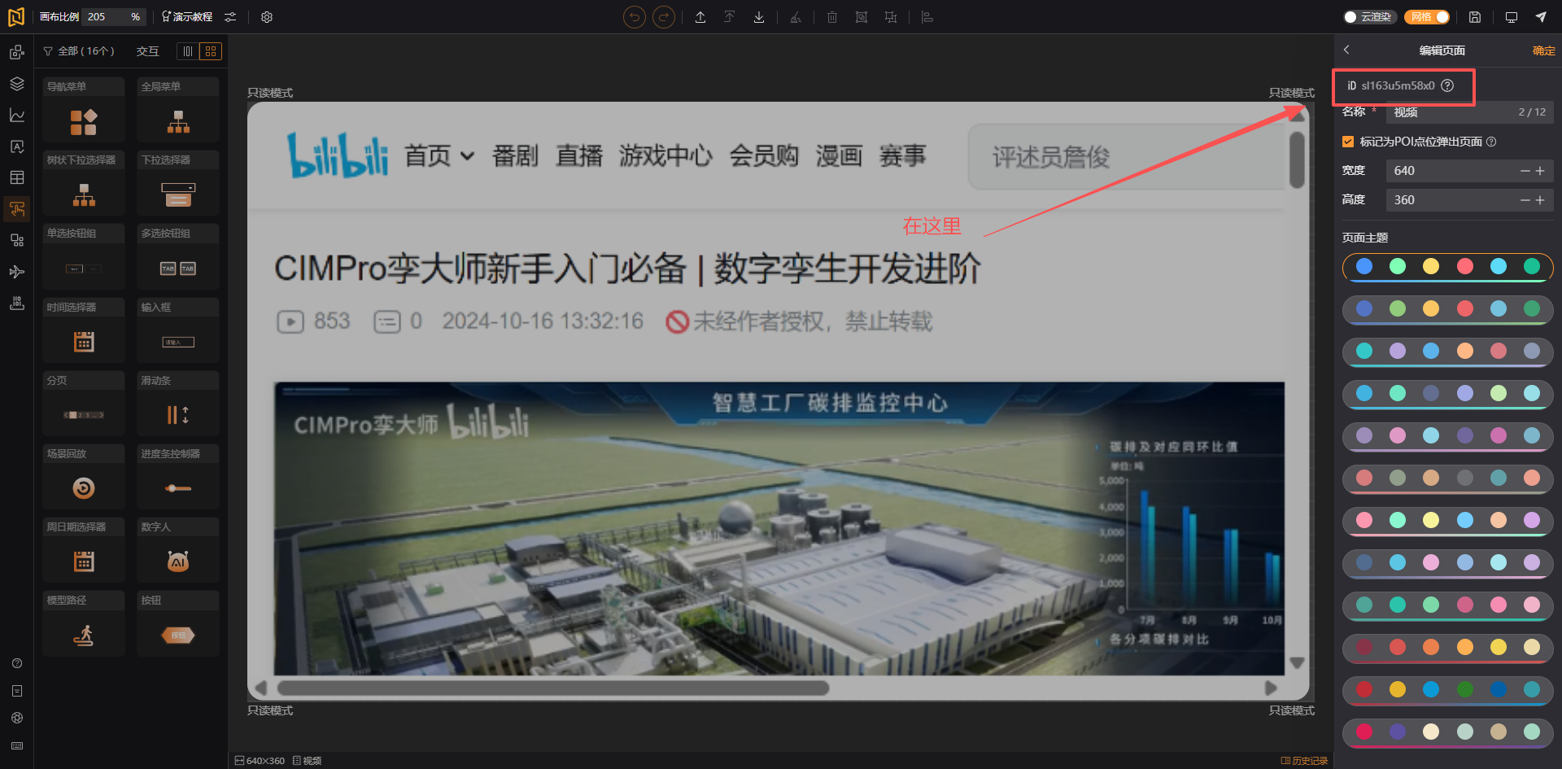Click the 画布比例 percentage field
Viewport: 1562px width, 769px height.
pos(114,17)
